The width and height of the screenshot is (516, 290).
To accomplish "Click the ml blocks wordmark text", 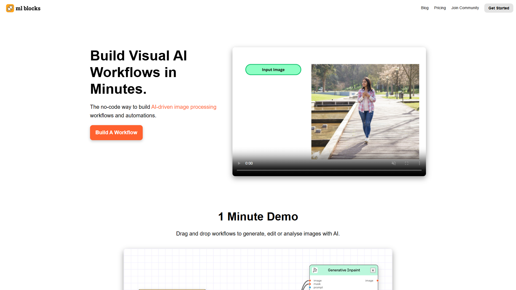I will [28, 8].
